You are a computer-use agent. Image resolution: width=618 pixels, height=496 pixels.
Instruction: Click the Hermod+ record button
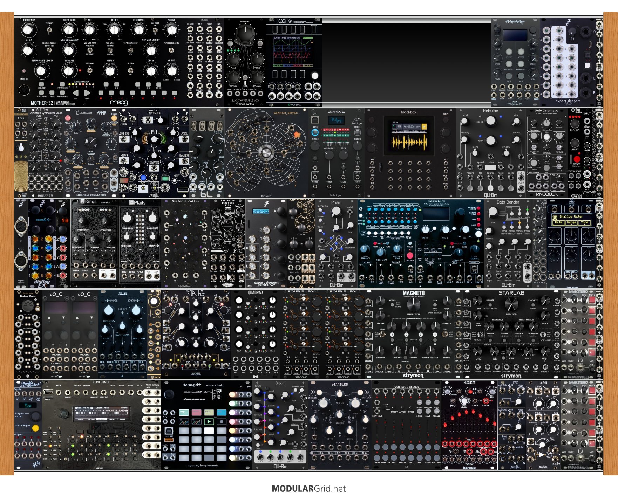221,421
